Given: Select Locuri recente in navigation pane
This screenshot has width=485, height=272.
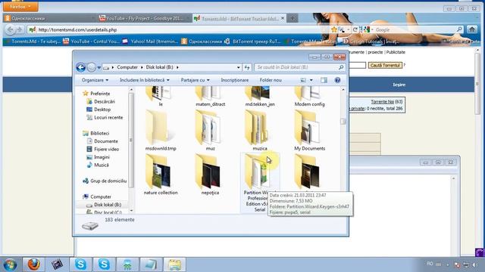Looking at the screenshot, I should (105, 118).
